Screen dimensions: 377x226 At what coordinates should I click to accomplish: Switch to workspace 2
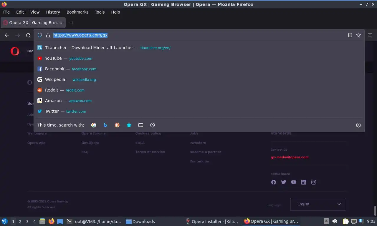(20, 222)
